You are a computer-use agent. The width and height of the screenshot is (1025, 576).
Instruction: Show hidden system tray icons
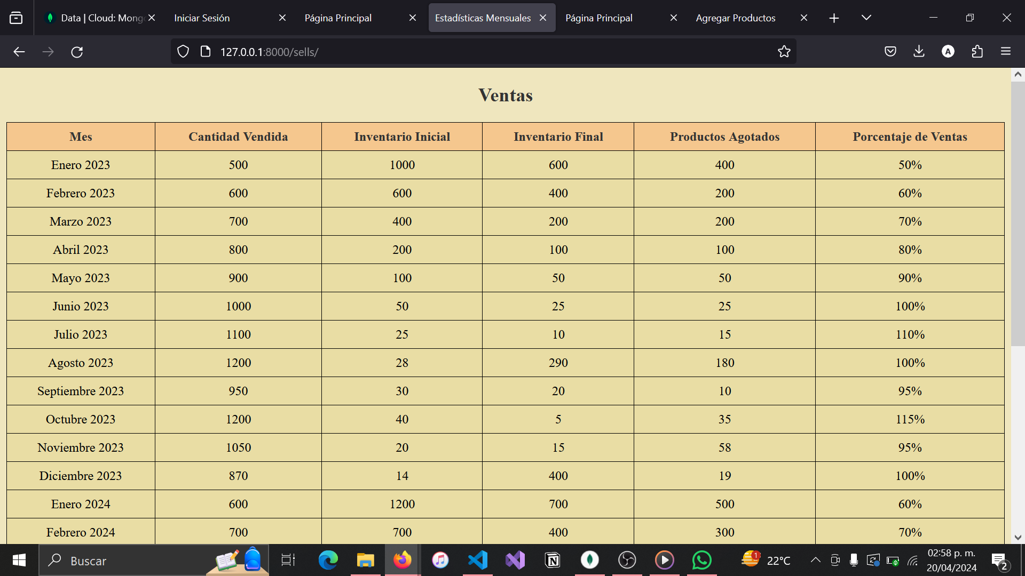(815, 560)
